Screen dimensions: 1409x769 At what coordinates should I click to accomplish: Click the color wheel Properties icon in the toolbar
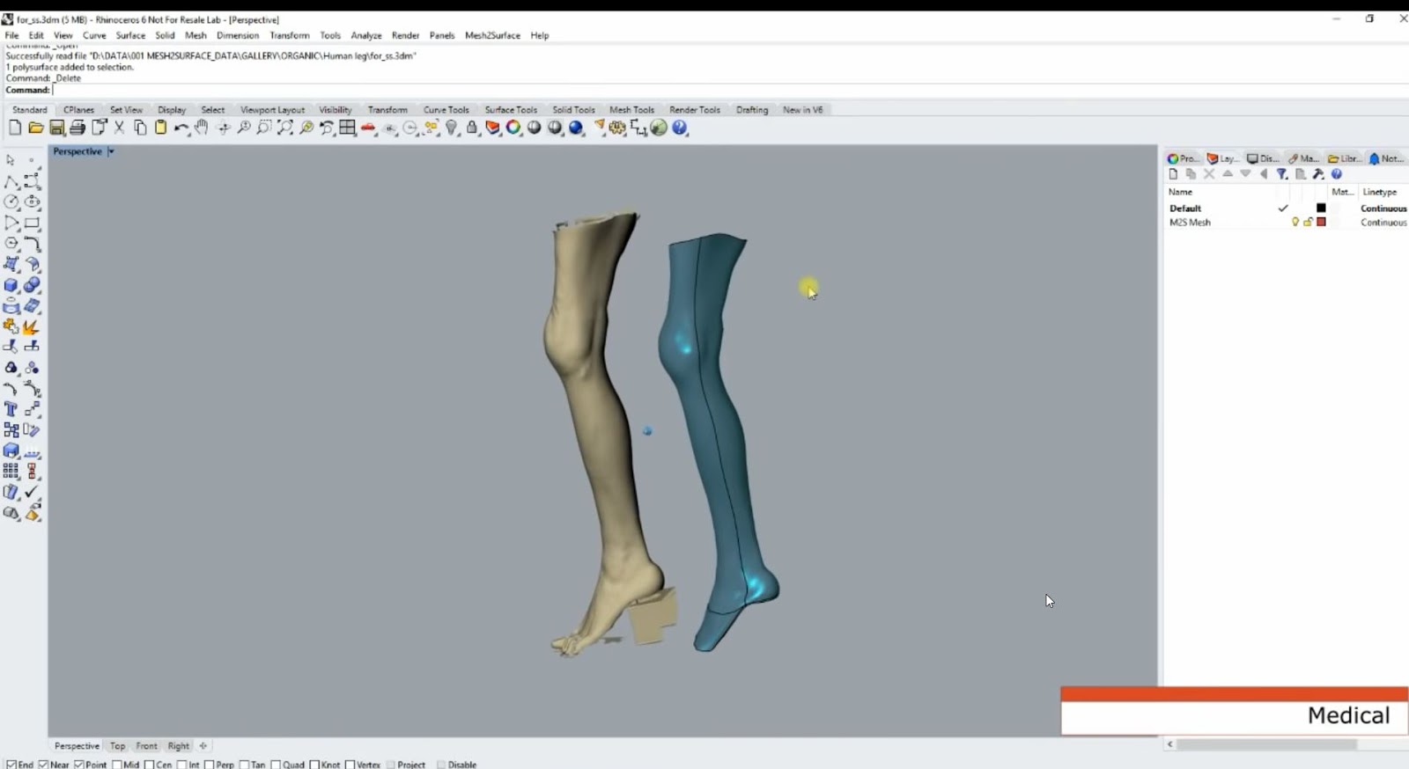tap(513, 128)
